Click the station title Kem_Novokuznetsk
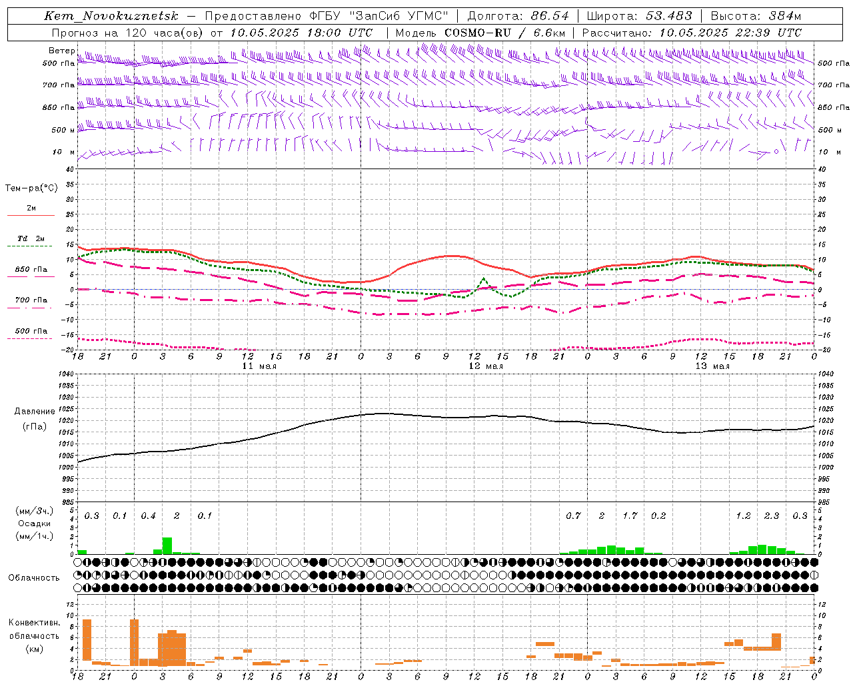The height and width of the screenshot is (682, 853). tap(111, 16)
